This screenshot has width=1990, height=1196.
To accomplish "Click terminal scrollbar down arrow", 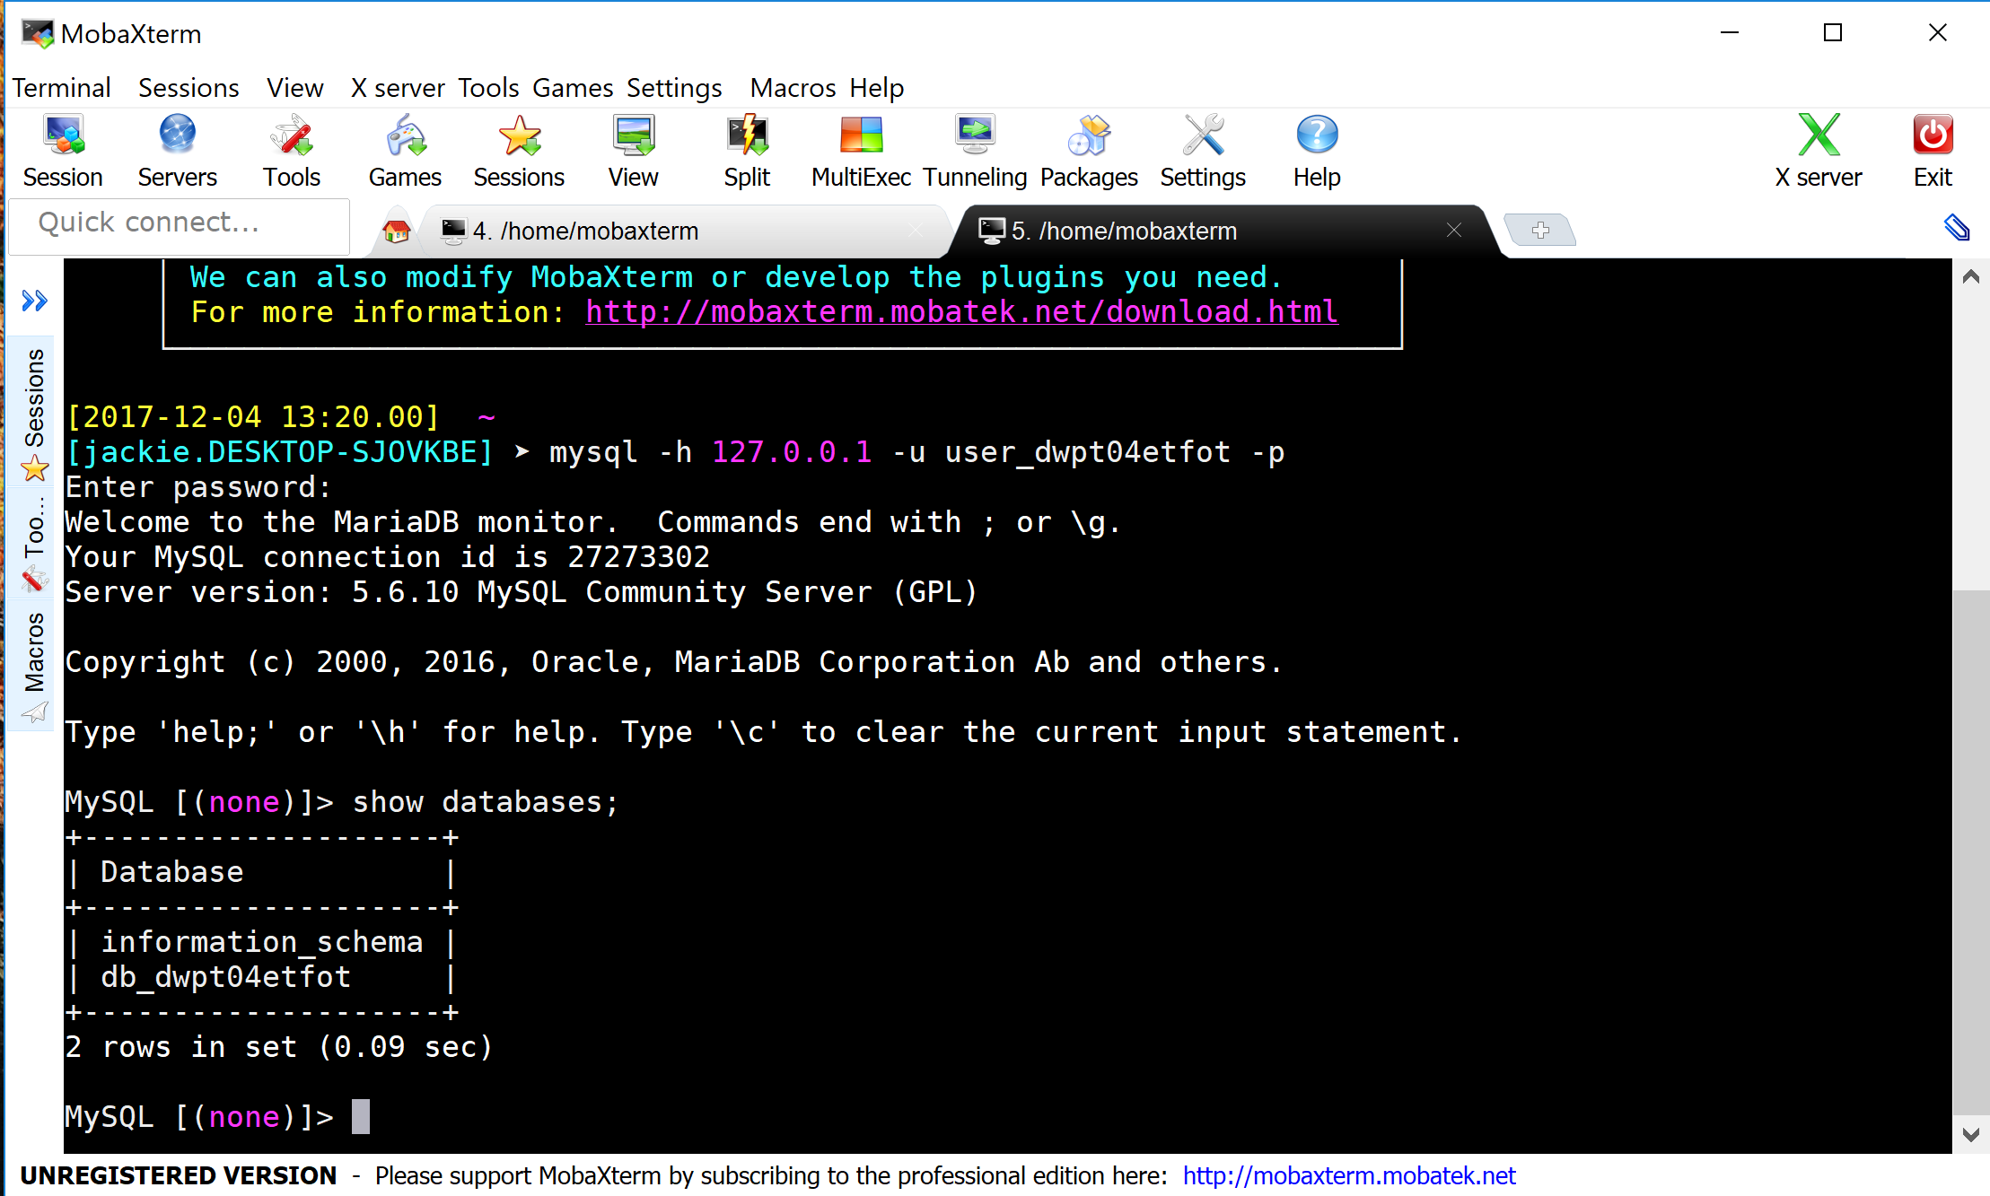I will coord(1971,1134).
